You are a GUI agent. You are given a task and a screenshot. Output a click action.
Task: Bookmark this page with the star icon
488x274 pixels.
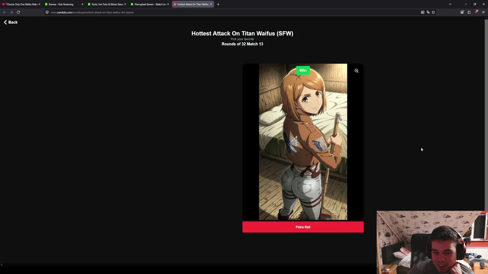point(433,12)
